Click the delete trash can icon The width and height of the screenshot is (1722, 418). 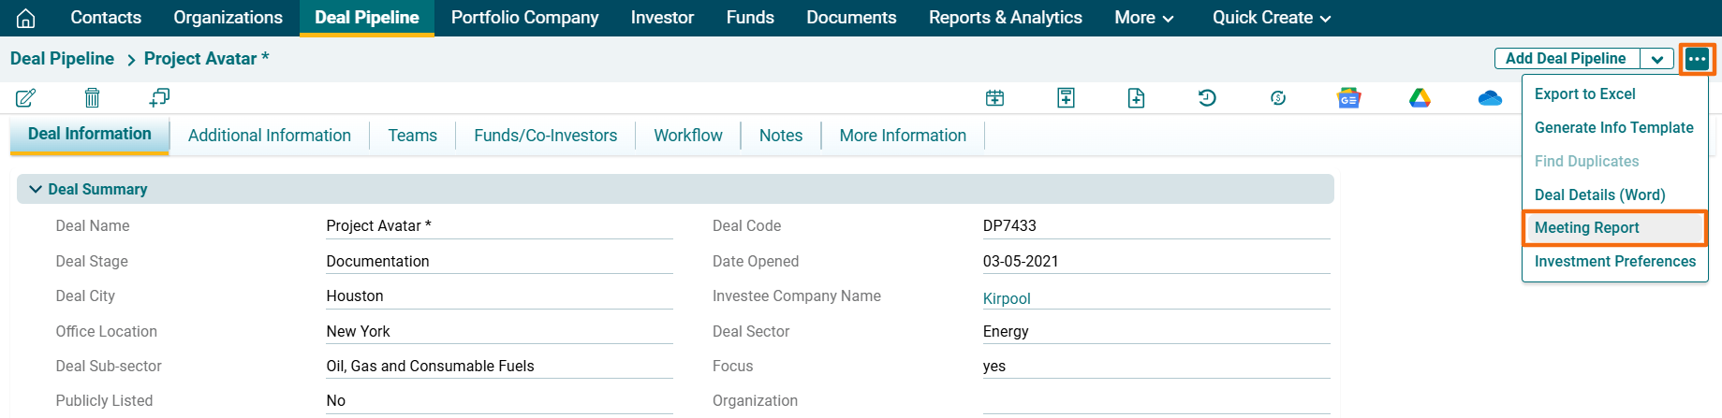click(x=92, y=97)
